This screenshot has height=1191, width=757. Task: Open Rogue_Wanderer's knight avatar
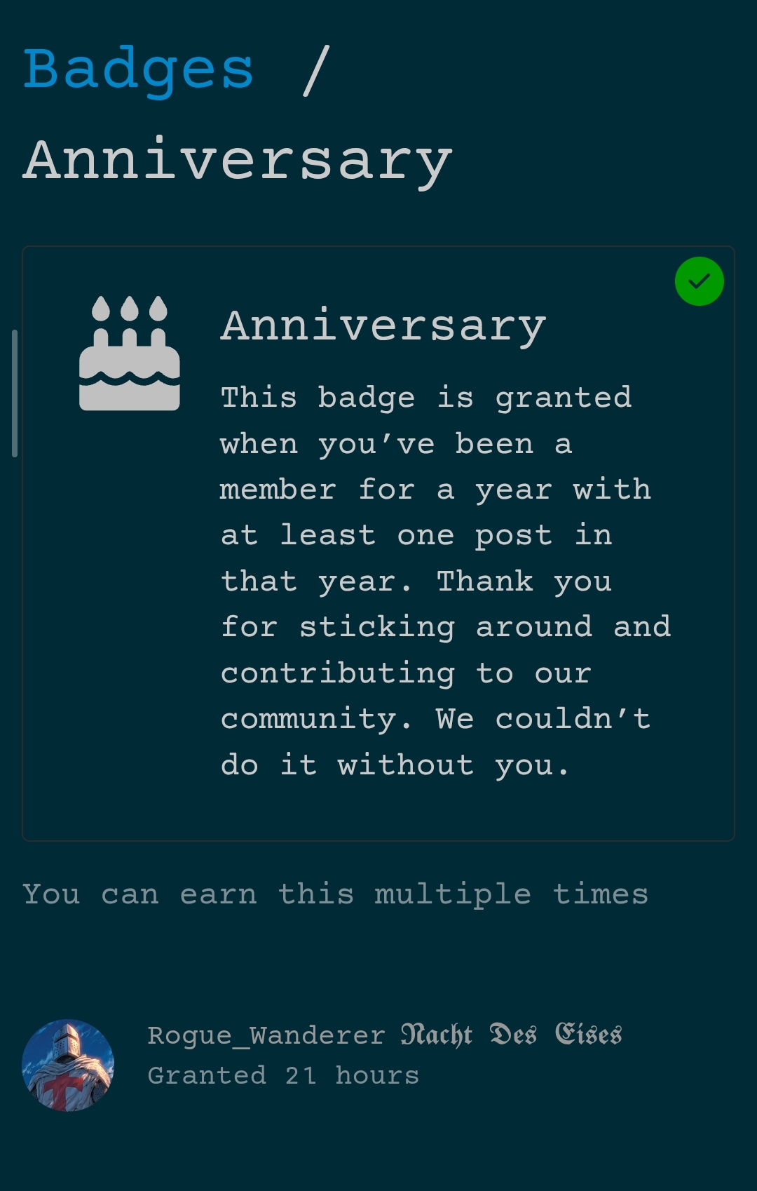(68, 1065)
